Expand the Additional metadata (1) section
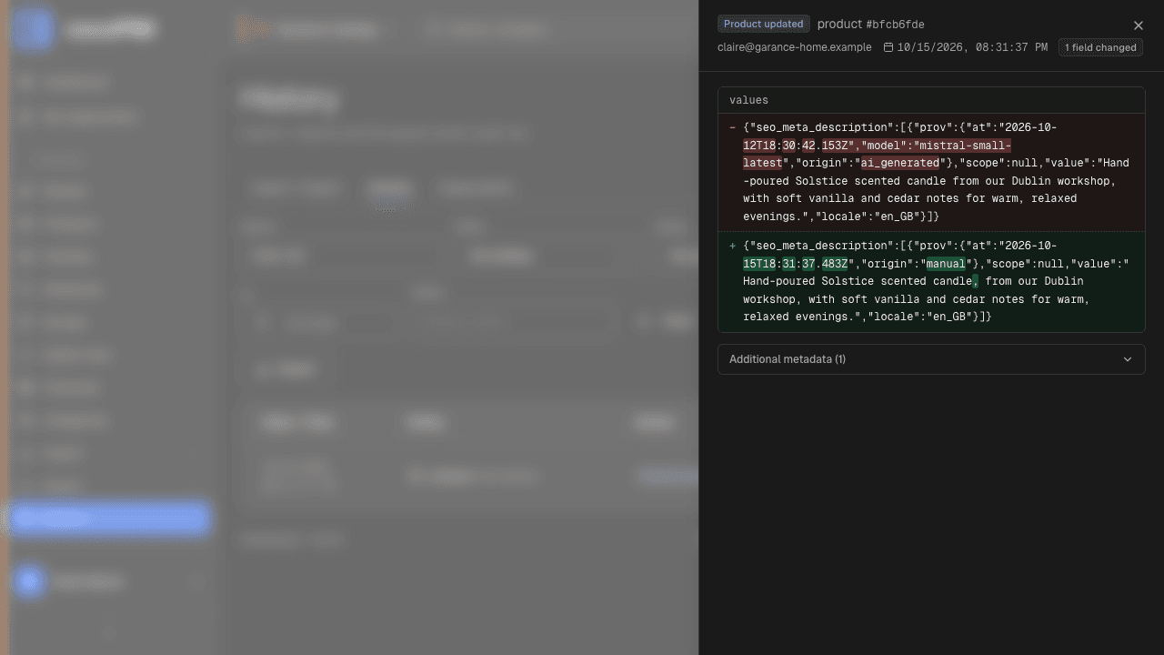Viewport: 1164px width, 655px height. [x=931, y=359]
